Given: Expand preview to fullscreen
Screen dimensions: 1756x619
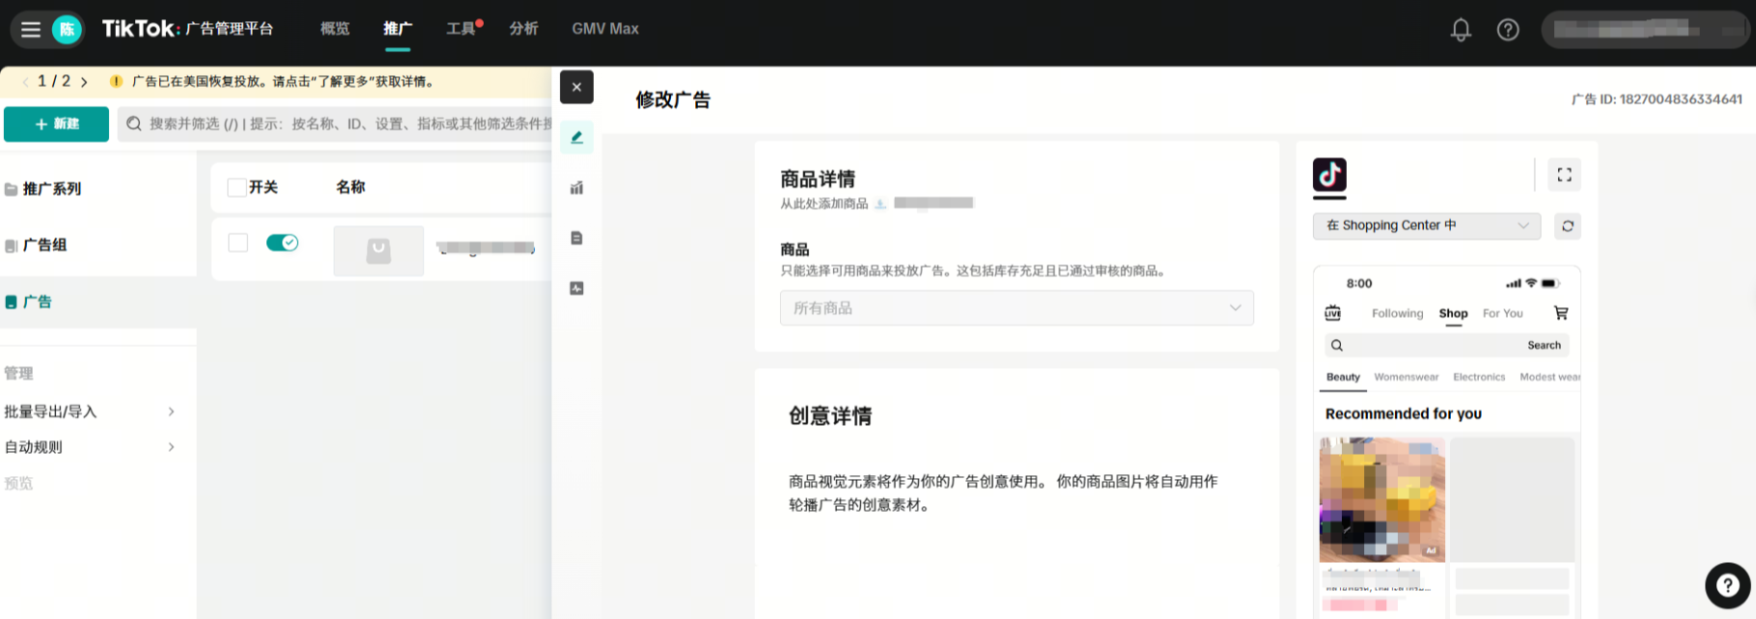Looking at the screenshot, I should [1564, 175].
